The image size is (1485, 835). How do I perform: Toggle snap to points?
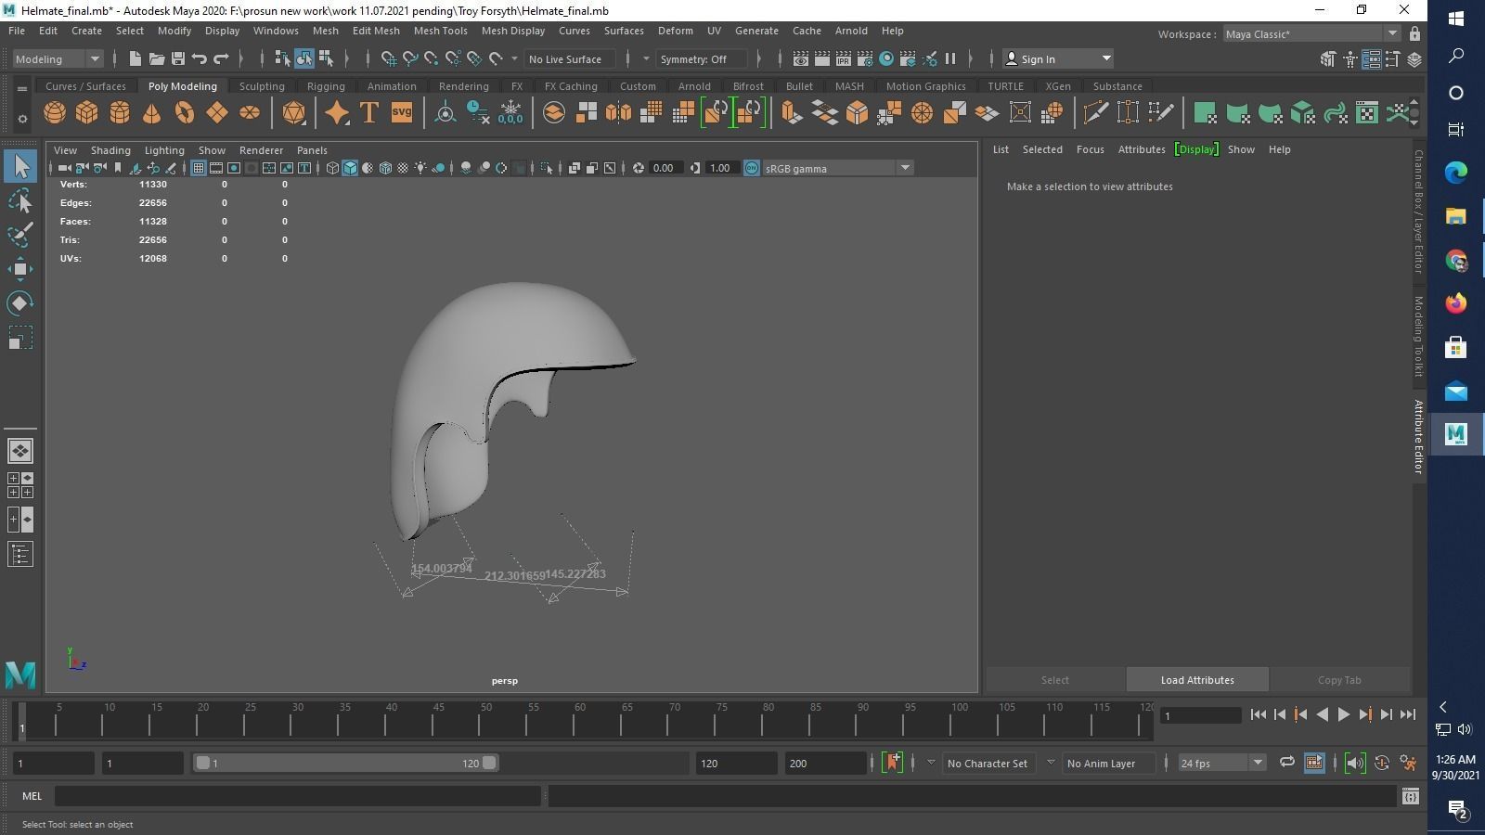[432, 58]
